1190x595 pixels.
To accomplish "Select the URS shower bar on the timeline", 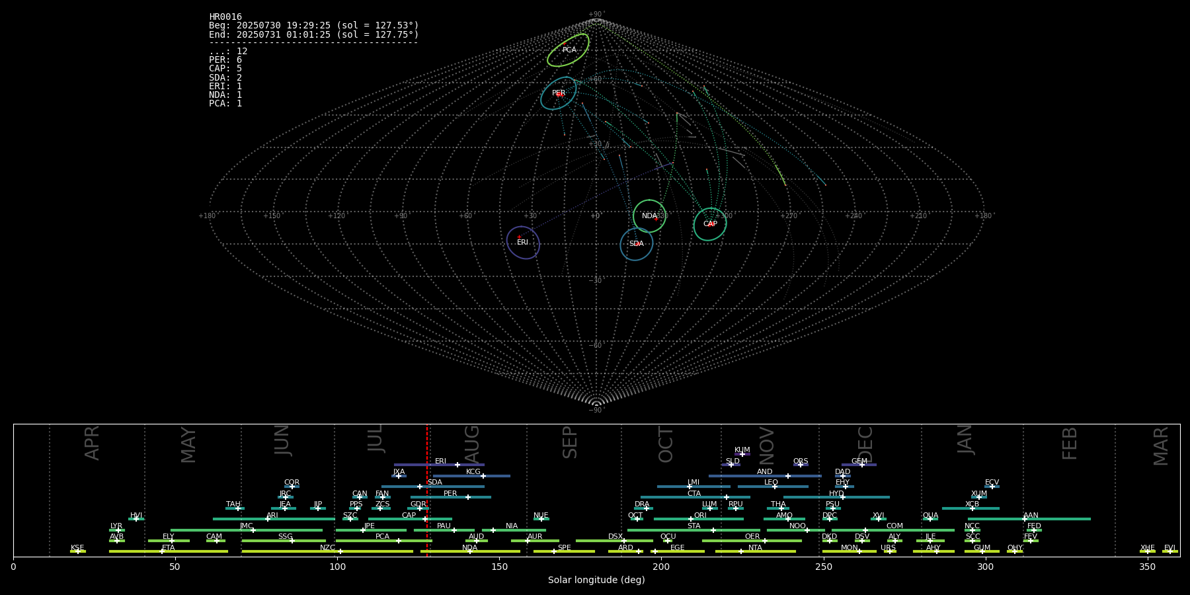I will point(889,551).
